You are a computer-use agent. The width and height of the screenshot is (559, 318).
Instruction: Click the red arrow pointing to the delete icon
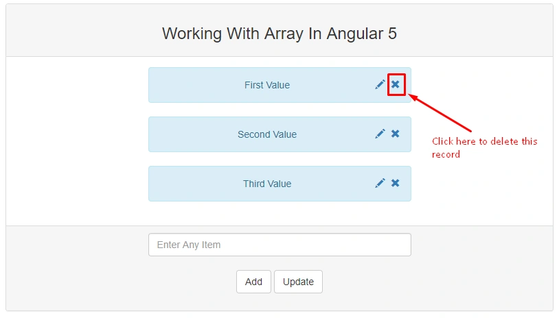coord(440,113)
